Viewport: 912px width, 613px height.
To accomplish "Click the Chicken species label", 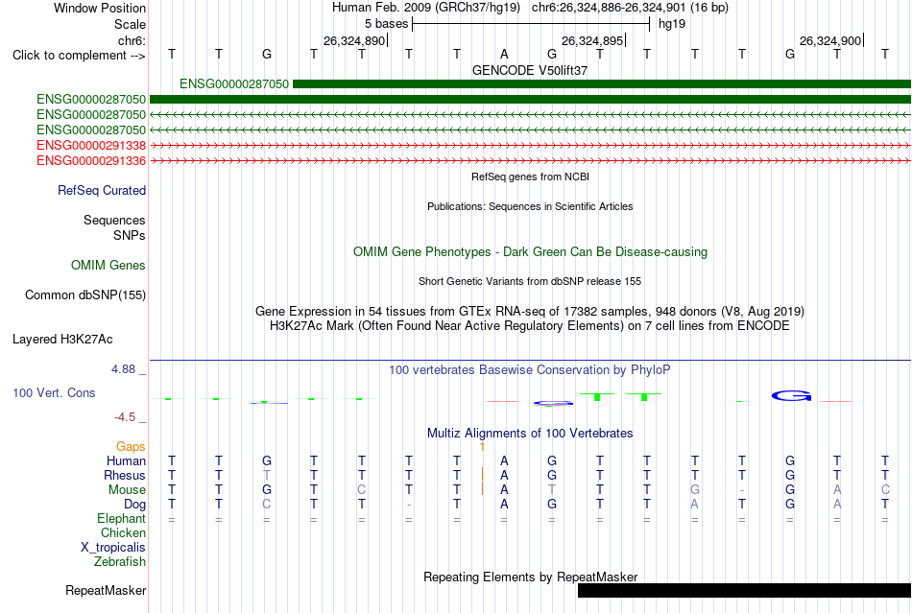I will coord(123,533).
